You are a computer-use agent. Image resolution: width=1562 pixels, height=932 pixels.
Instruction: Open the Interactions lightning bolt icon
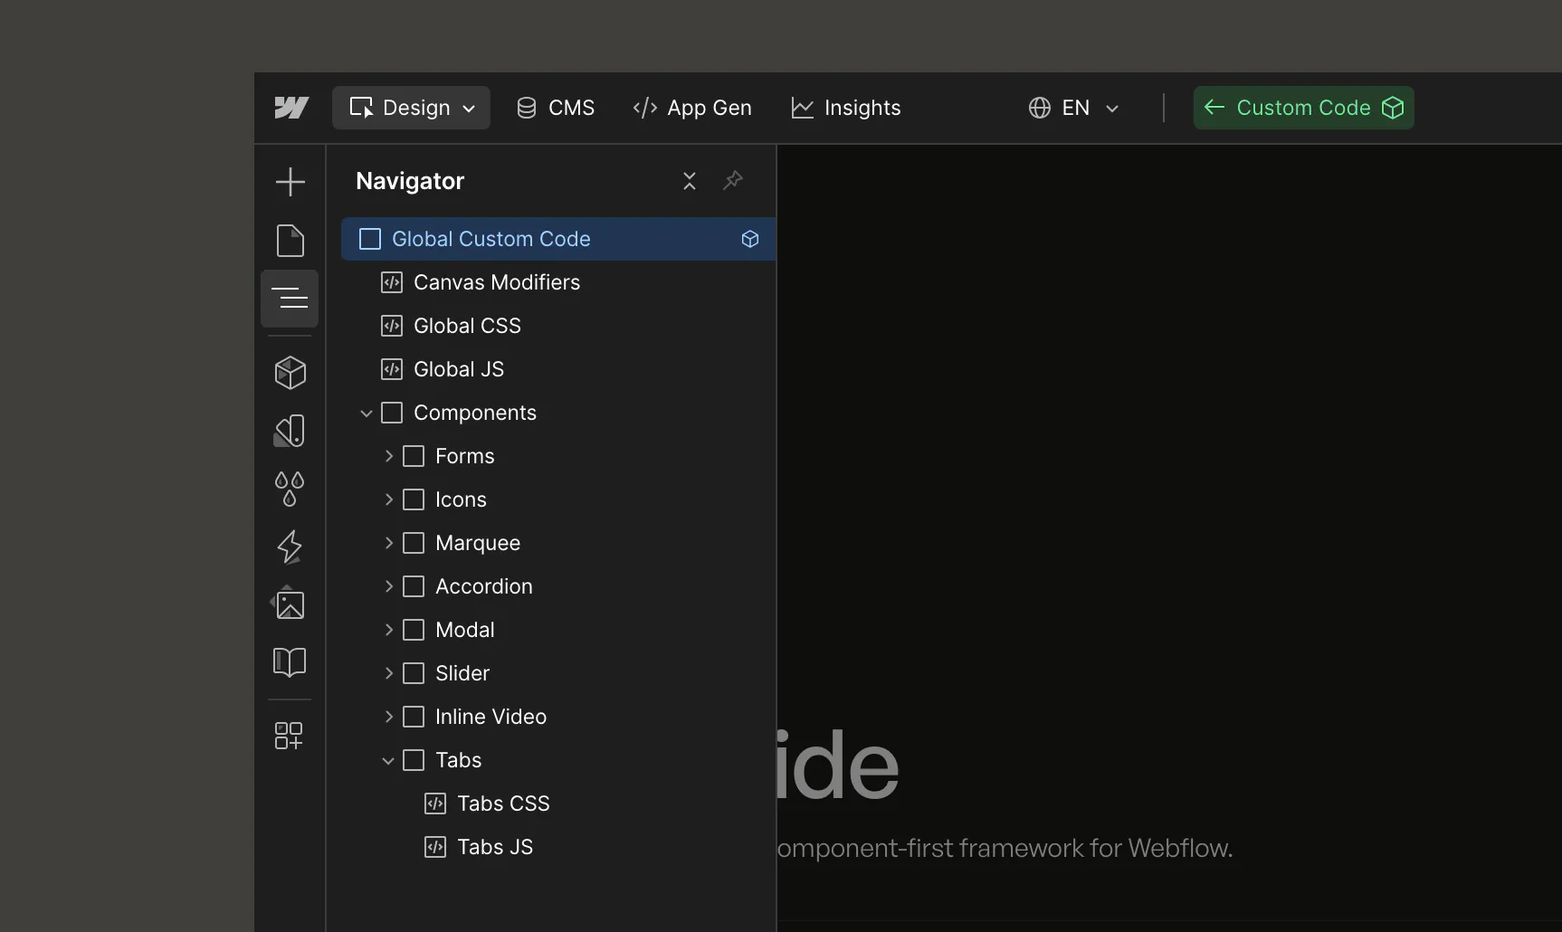coord(290,547)
